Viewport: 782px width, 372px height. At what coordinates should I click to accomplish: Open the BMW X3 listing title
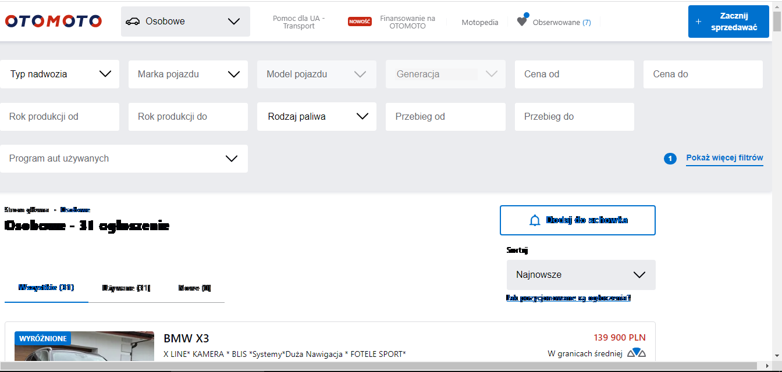pos(186,338)
